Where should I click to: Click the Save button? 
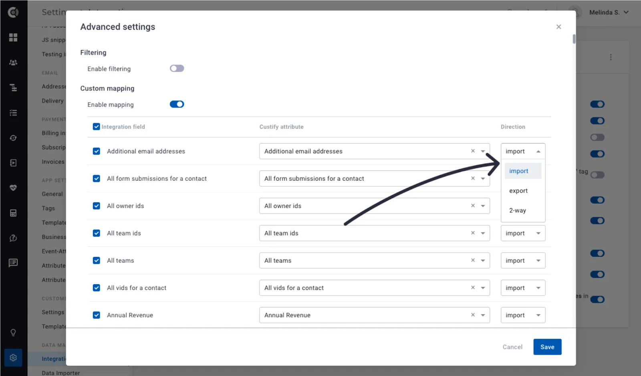pyautogui.click(x=547, y=347)
